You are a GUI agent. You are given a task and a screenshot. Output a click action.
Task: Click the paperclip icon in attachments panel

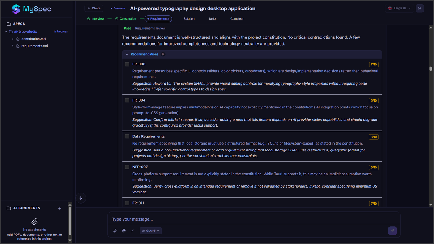pyautogui.click(x=35, y=222)
